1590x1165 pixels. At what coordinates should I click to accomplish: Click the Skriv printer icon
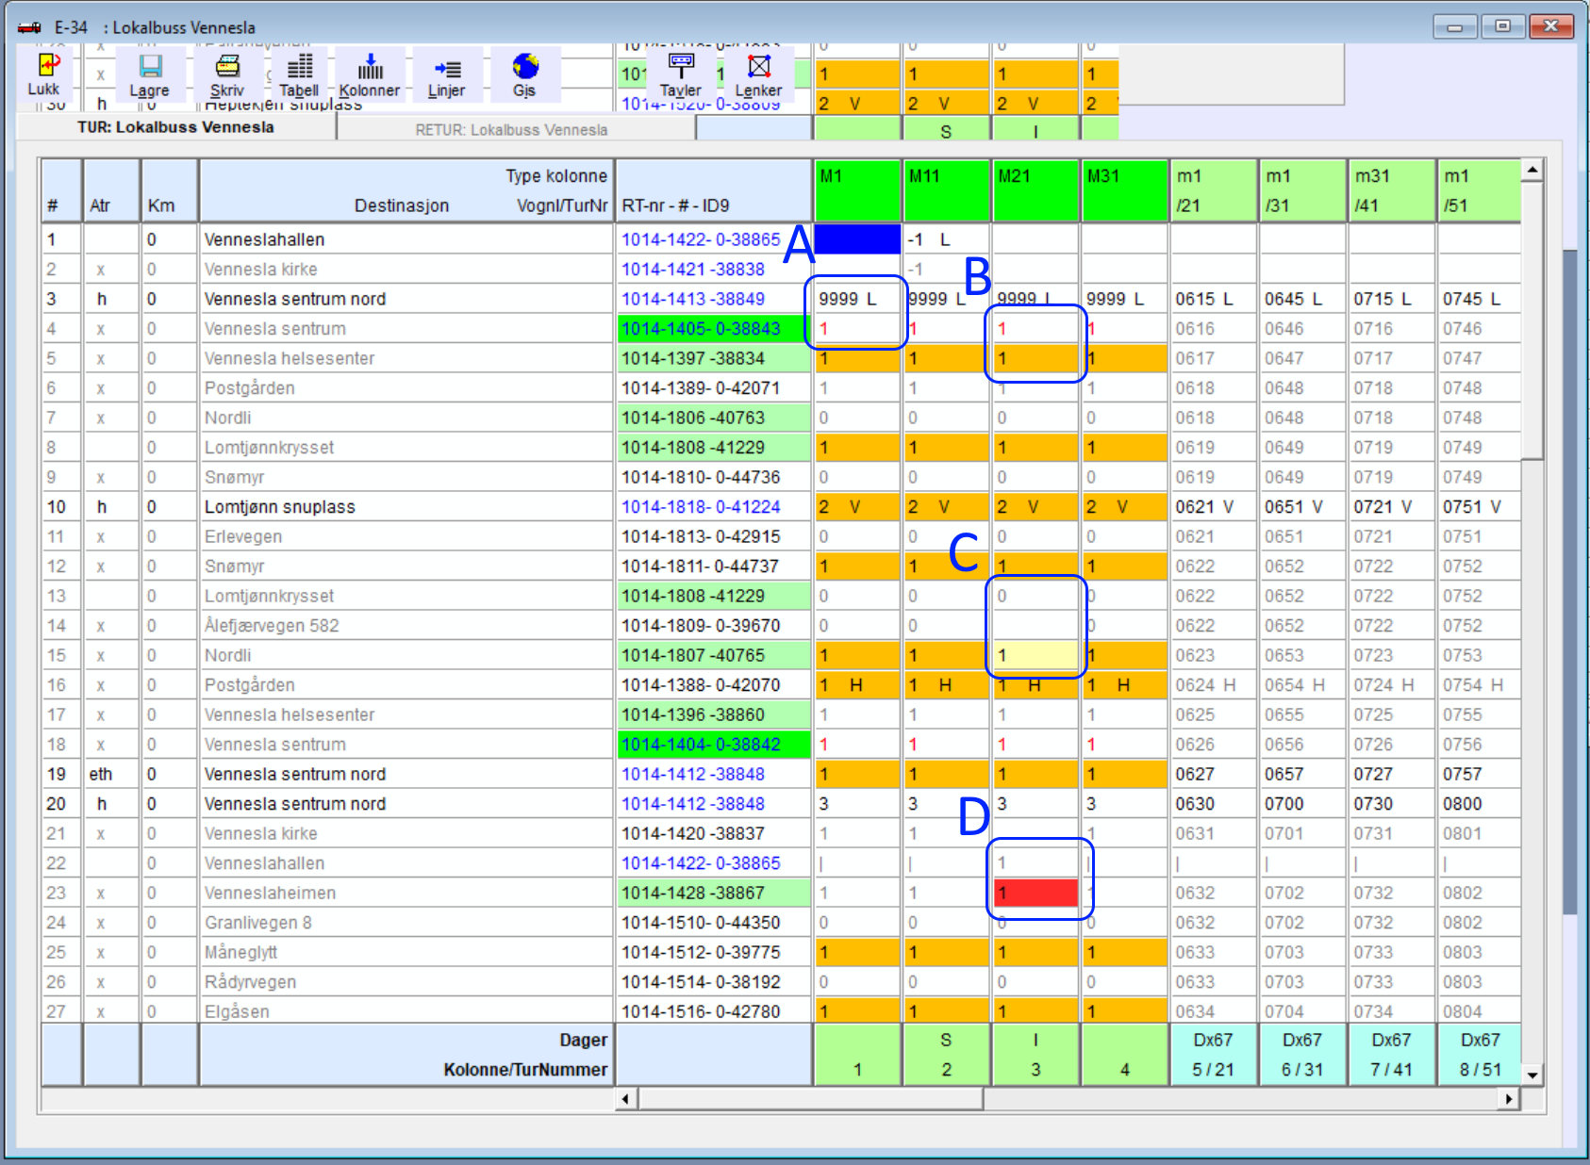click(x=227, y=67)
